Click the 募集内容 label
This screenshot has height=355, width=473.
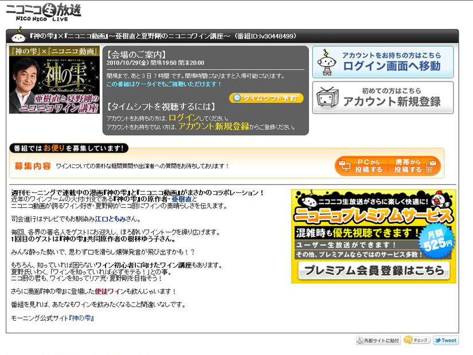click(x=33, y=166)
